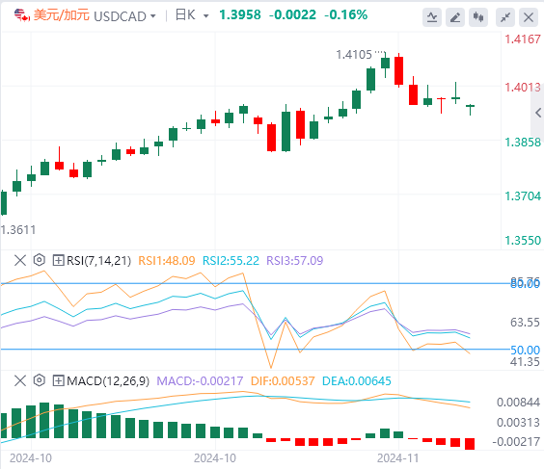544x469 pixels.
Task: Expand the RSI panel plus icon
Action: pos(58,260)
